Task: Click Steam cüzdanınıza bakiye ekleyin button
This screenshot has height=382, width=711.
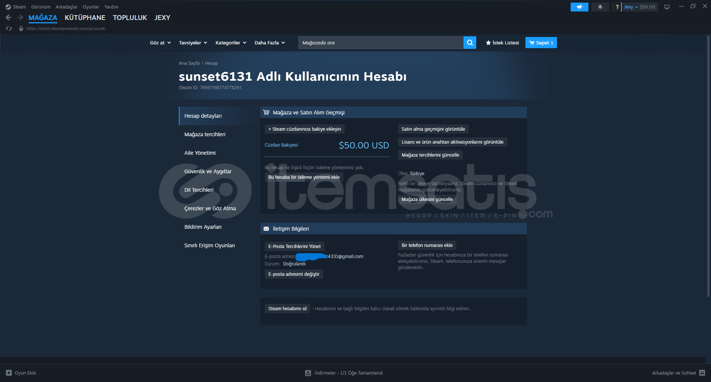Action: coord(305,129)
